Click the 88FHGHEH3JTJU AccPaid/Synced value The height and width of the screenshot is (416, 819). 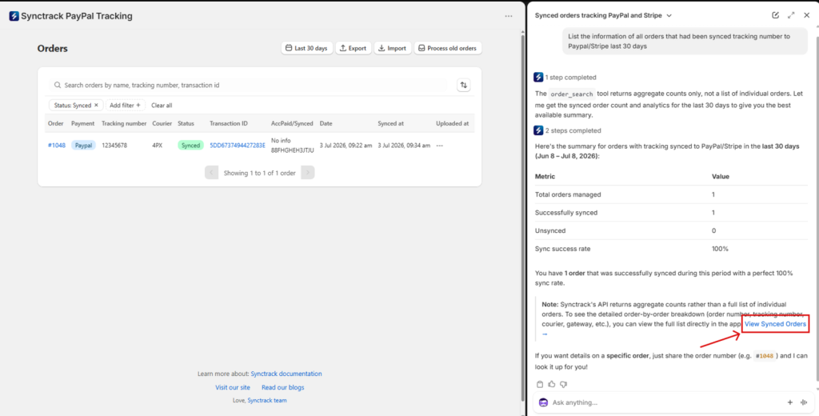coord(293,150)
